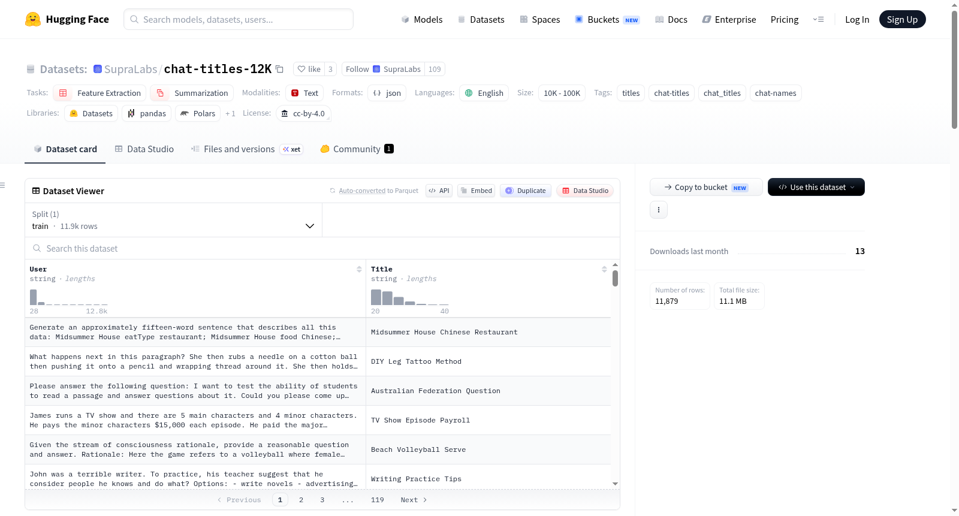This screenshot has width=959, height=516.
Task: Open Enterprise in top navigation
Action: 729,19
